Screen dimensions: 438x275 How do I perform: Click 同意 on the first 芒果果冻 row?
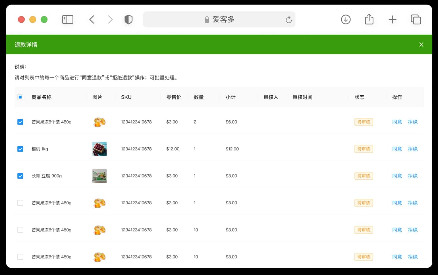pos(397,122)
